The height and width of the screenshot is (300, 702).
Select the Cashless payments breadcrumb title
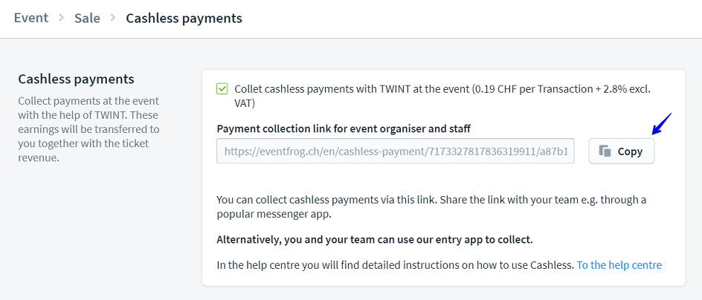(184, 18)
